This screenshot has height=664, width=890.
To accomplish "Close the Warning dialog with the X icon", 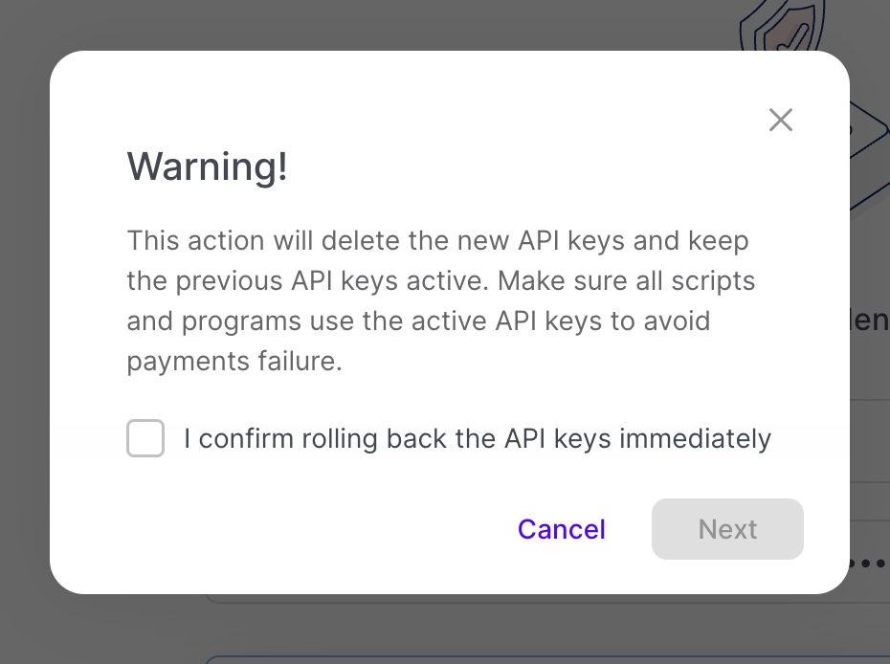I will [x=781, y=120].
